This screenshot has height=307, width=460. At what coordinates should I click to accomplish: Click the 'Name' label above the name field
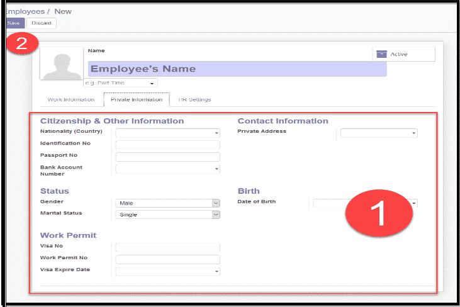tap(96, 51)
